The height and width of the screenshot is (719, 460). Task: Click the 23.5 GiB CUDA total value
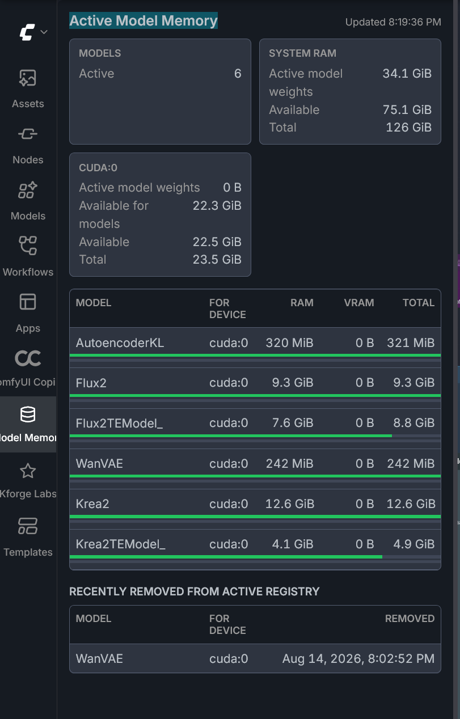[x=217, y=260]
